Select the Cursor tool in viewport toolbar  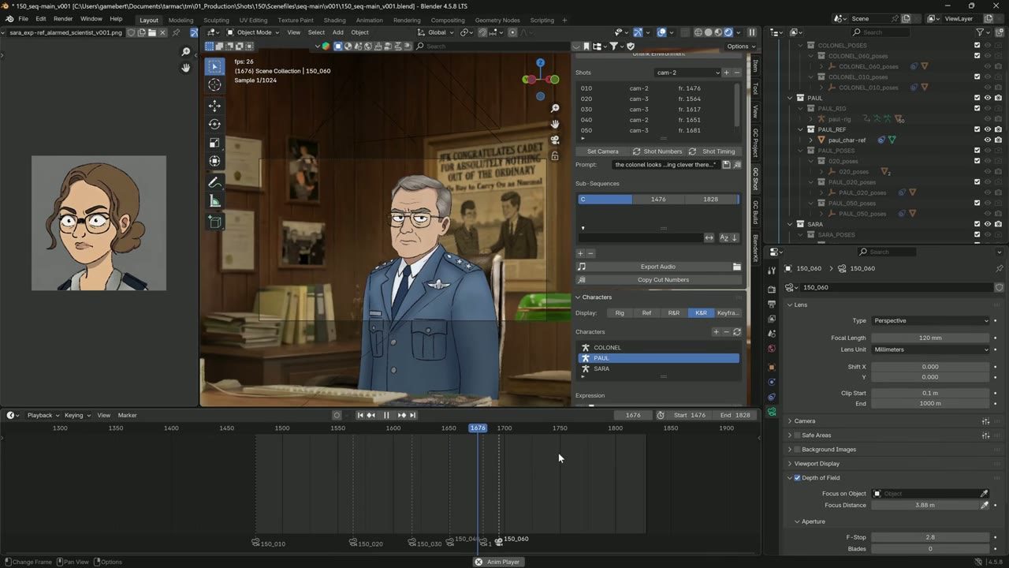214,85
